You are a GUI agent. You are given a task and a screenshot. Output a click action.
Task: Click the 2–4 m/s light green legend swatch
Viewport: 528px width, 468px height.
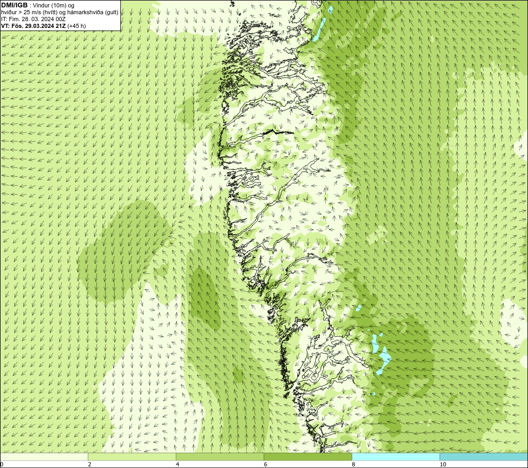132,457
